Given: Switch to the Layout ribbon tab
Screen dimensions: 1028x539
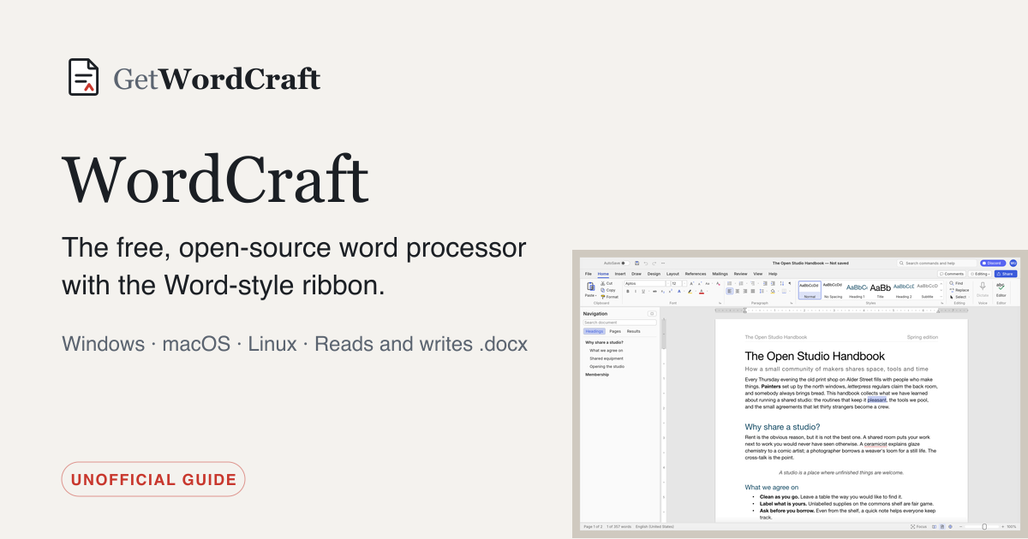Looking at the screenshot, I should (x=672, y=274).
